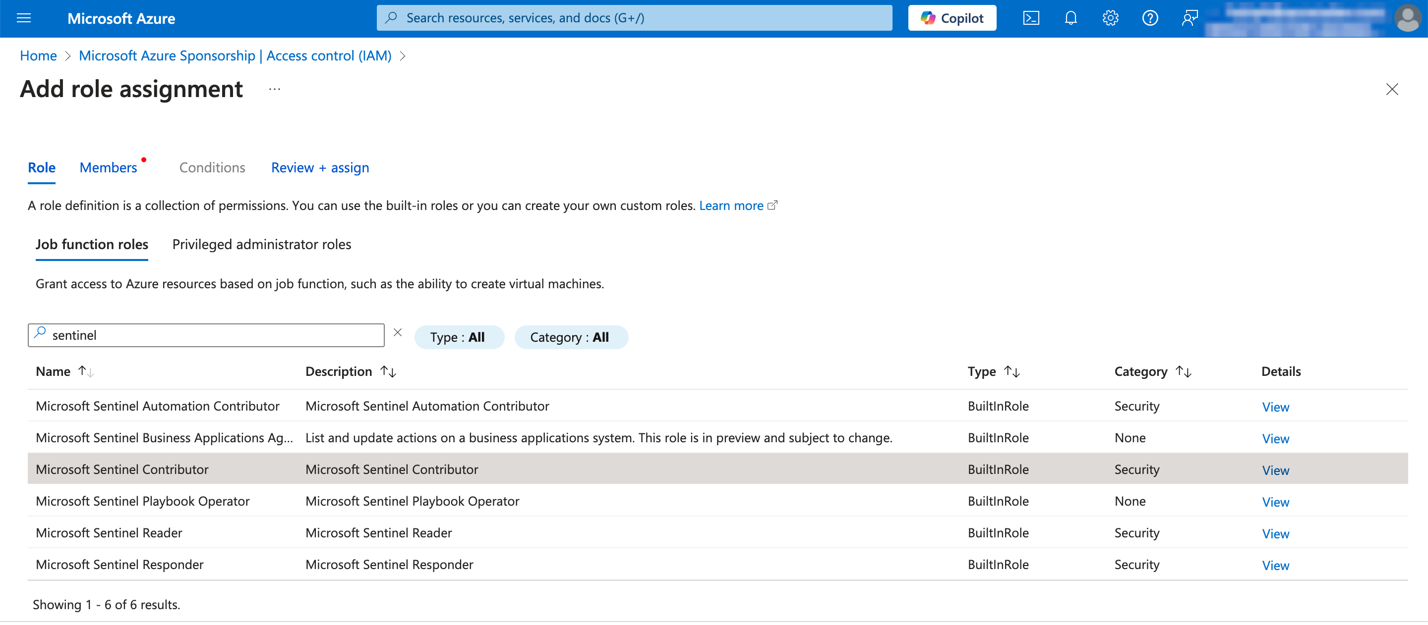
Task: Select Microsoft Sentinel Business Applications Ag... role
Action: (164, 438)
